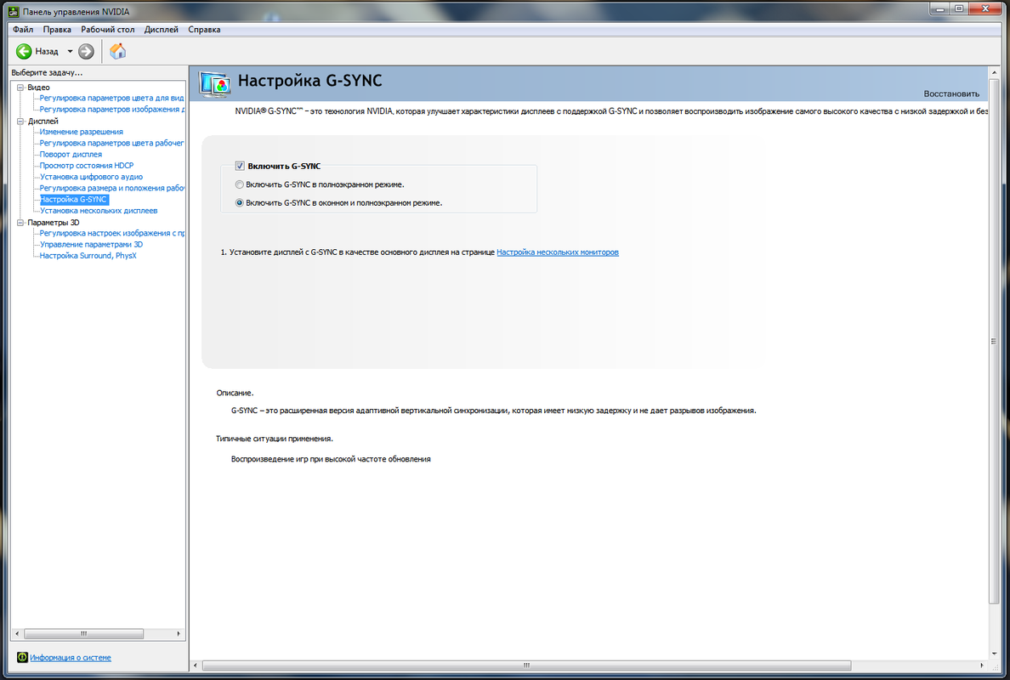
Task: Click the green Back arrow icon
Action: [x=24, y=52]
